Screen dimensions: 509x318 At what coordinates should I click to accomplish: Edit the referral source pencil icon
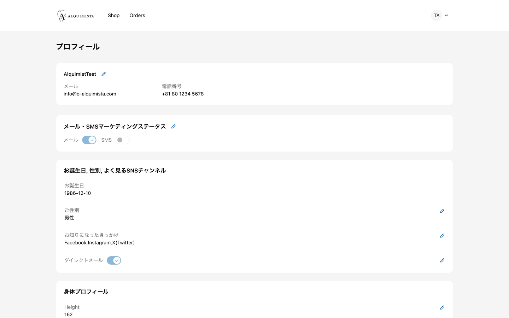pyautogui.click(x=442, y=236)
